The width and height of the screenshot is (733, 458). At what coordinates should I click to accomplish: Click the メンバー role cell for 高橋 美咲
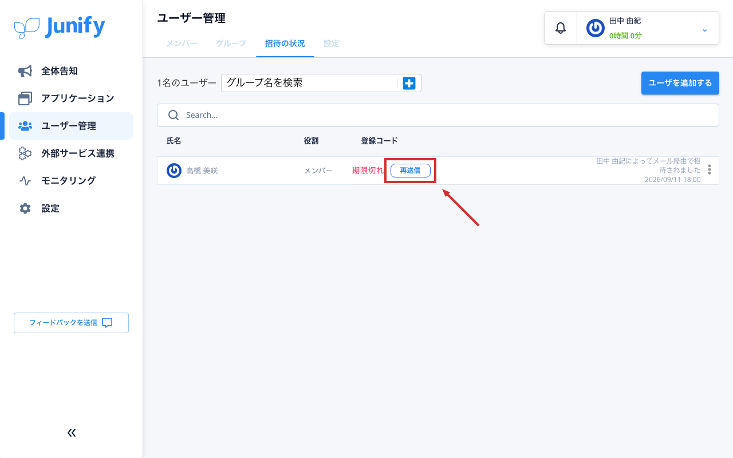[x=318, y=171]
